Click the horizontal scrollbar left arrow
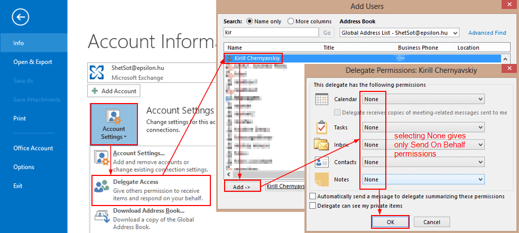This screenshot has width=519, height=233. [x=228, y=174]
